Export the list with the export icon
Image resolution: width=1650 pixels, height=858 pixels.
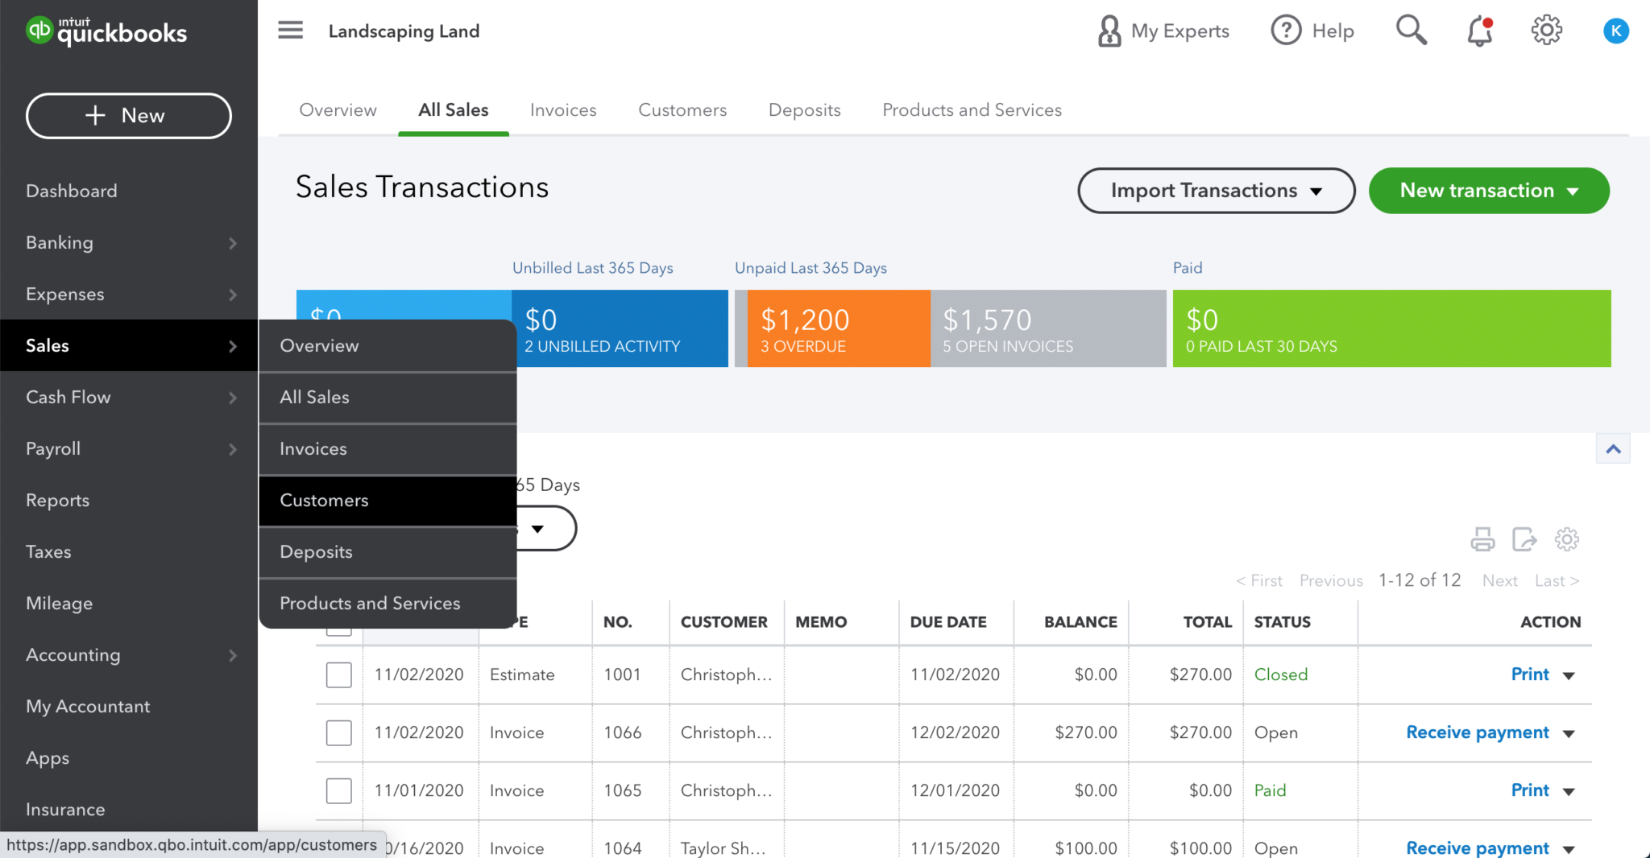coord(1524,539)
